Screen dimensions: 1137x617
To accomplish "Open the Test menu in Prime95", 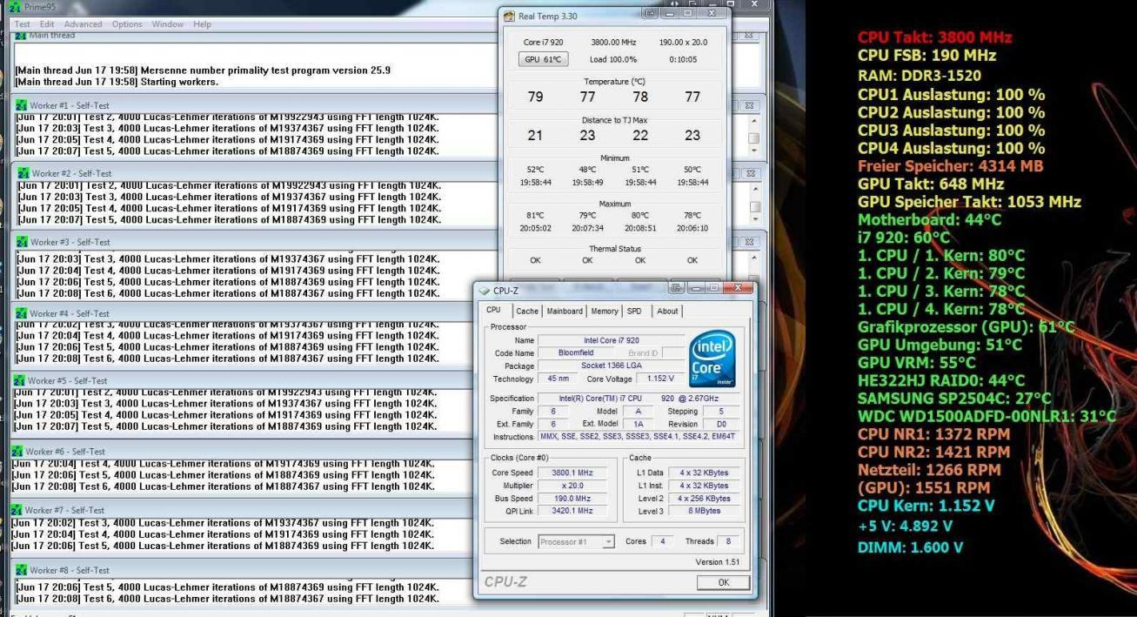I will pyautogui.click(x=23, y=24).
